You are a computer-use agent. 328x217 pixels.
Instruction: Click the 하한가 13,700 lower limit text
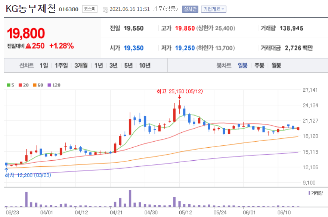[216, 48]
